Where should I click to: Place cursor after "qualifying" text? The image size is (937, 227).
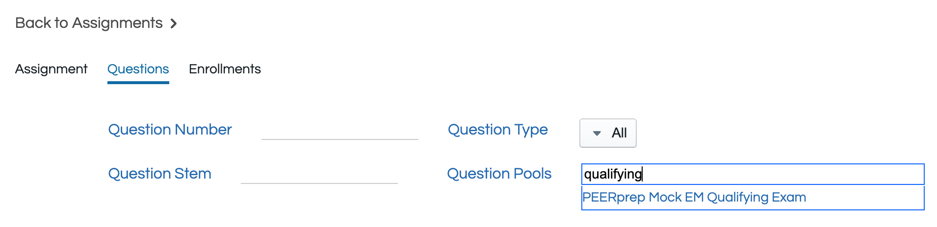(x=643, y=174)
